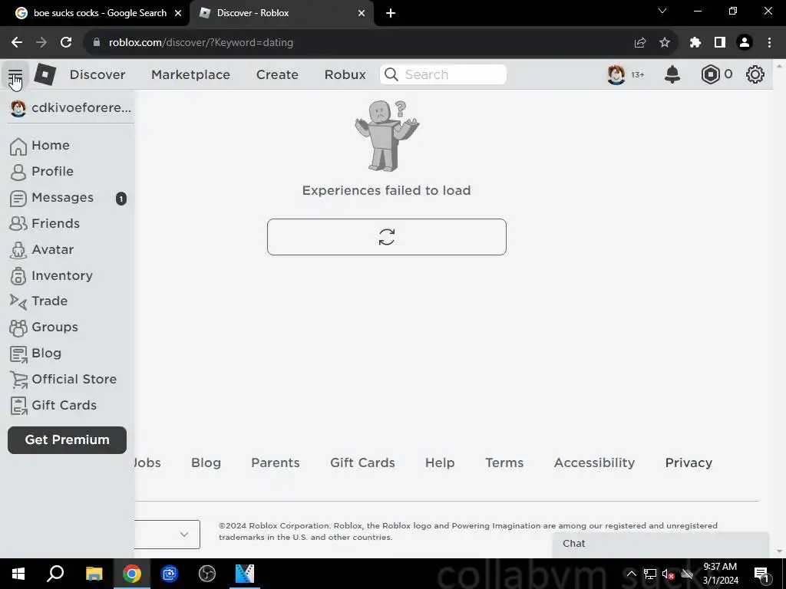Click the OBS Studio taskbar icon

(207, 574)
